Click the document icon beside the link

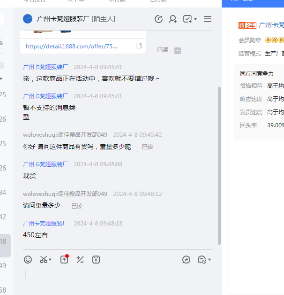tap(139, 46)
